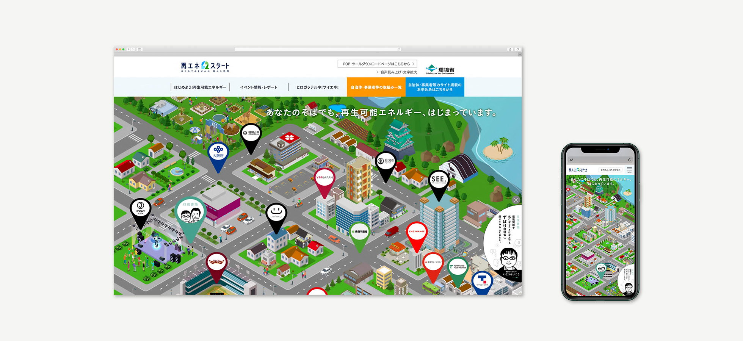Open ヒロガッテルネ!サイエネ! menu item
The image size is (743, 341).
tap(318, 87)
